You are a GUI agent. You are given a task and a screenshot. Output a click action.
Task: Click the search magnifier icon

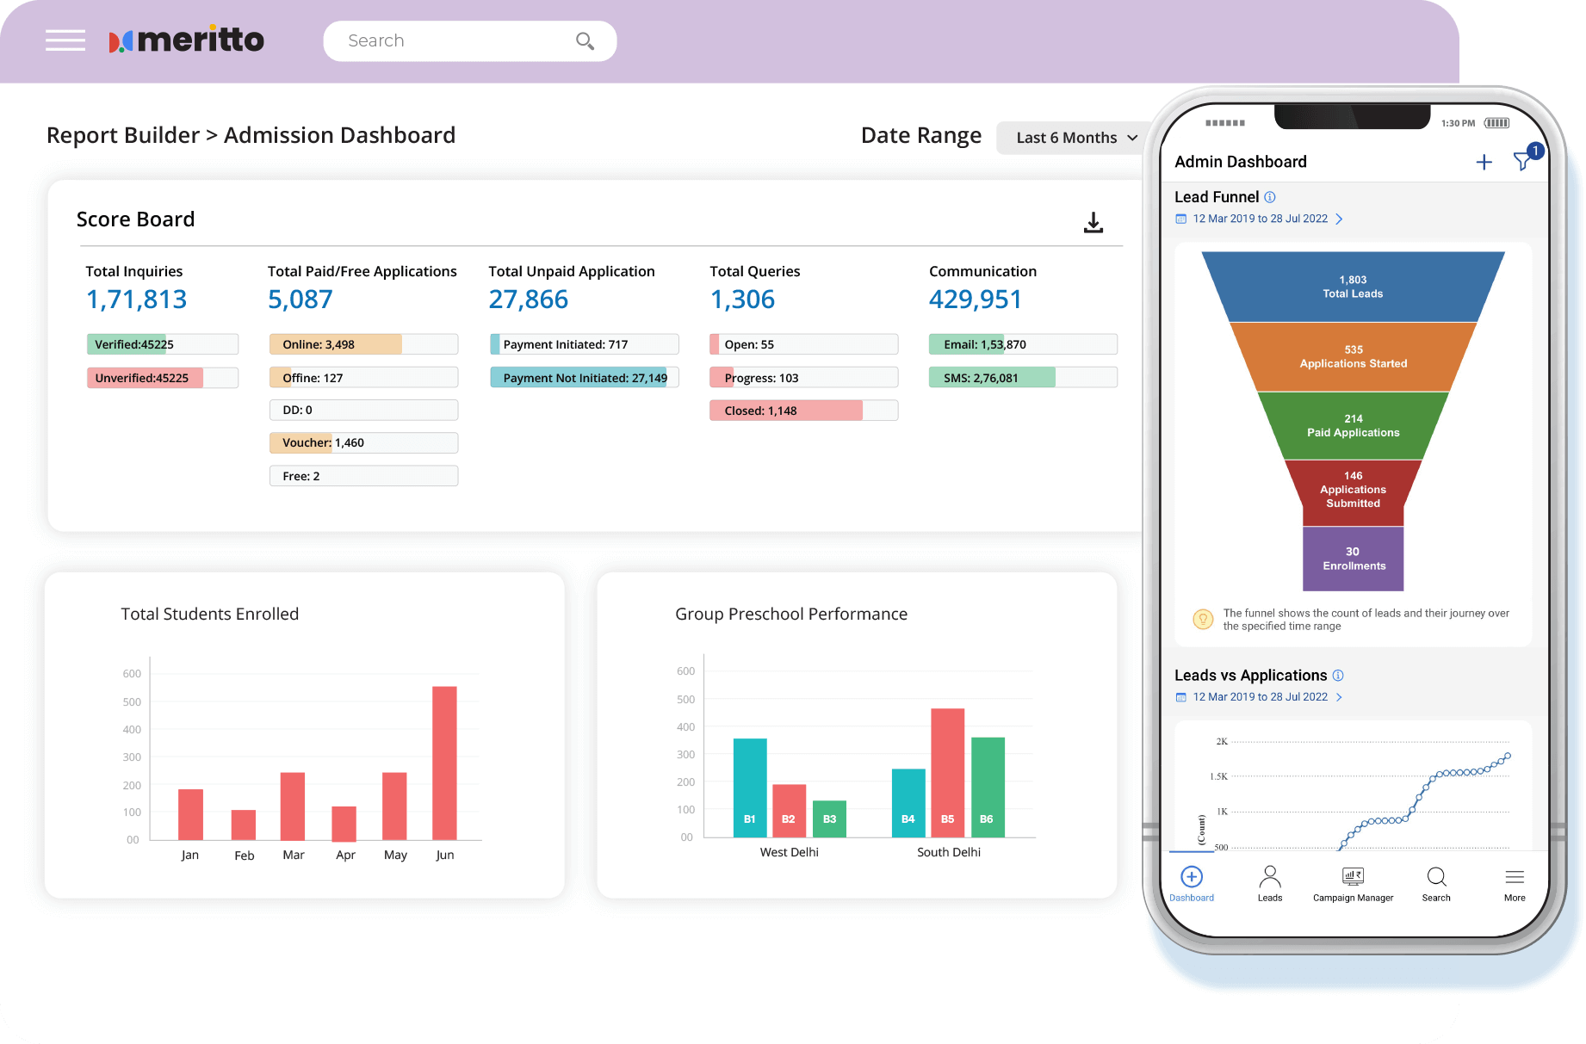point(585,41)
